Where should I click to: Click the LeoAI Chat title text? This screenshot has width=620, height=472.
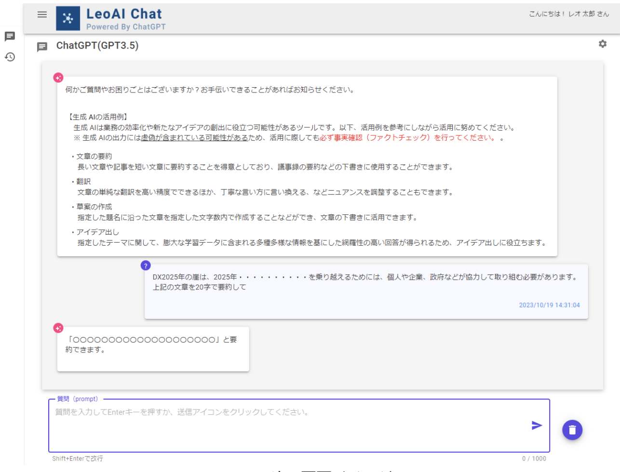tap(124, 14)
